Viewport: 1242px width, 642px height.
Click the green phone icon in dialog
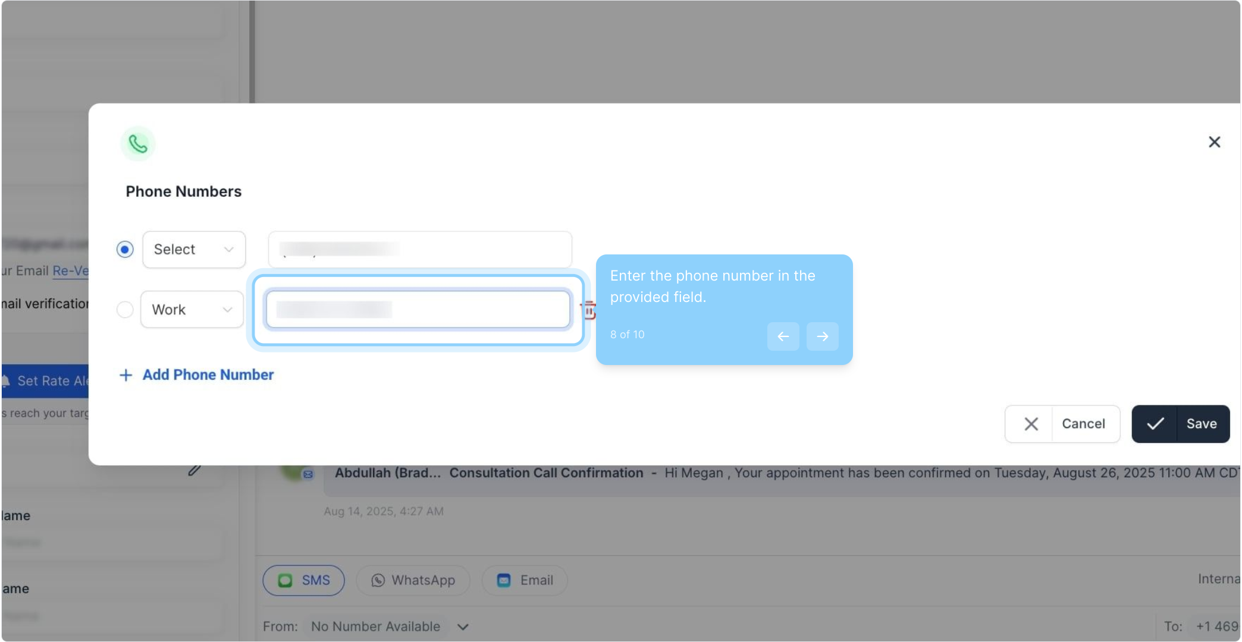(138, 143)
